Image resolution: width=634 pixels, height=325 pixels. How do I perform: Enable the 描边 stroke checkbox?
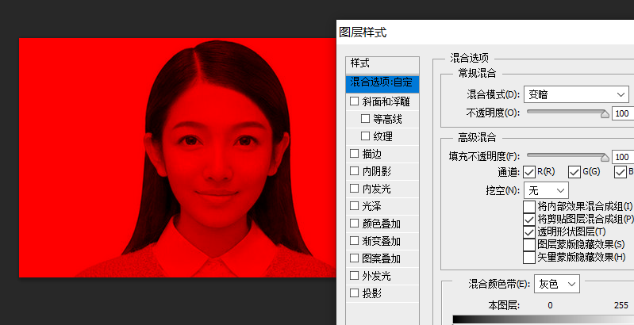coord(355,154)
